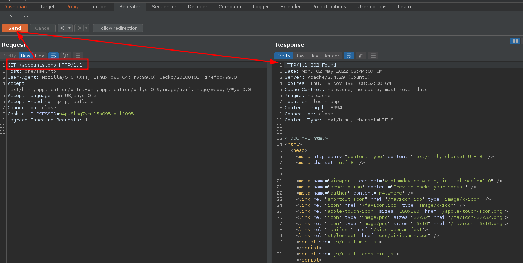Switch Response view to Hex

314,56
